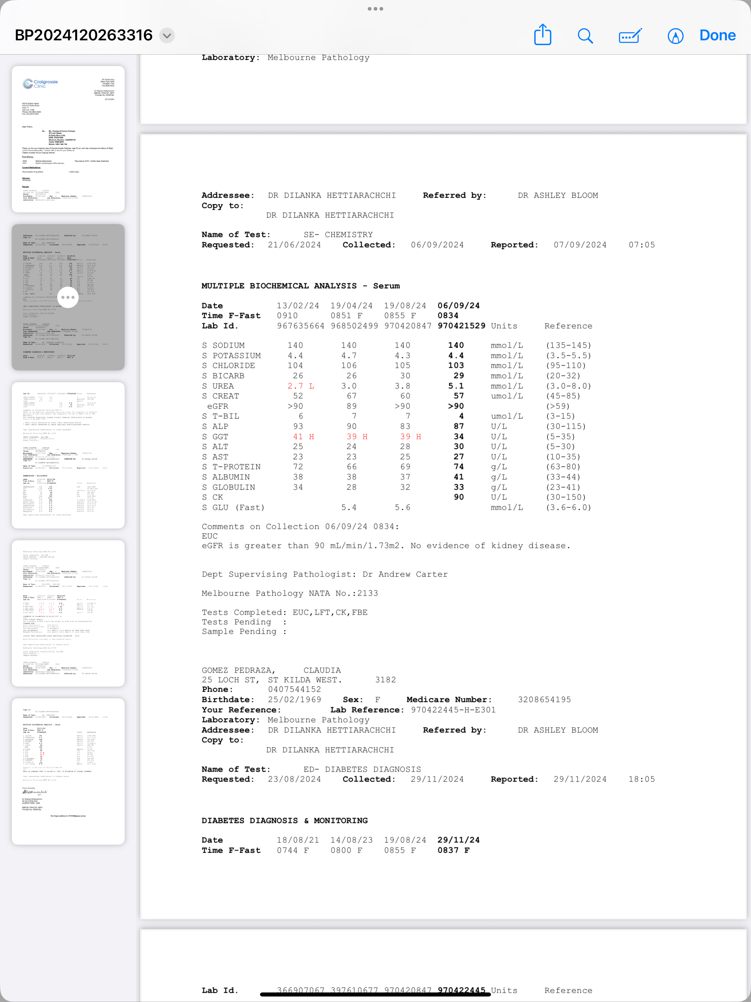Open ellipsis menu on selected page thumbnail
The image size is (751, 1002).
click(68, 297)
